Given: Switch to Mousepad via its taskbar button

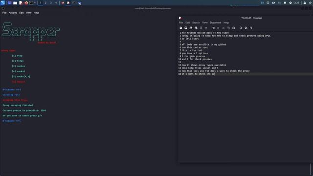Looking at the screenshot, I should pos(68,3).
